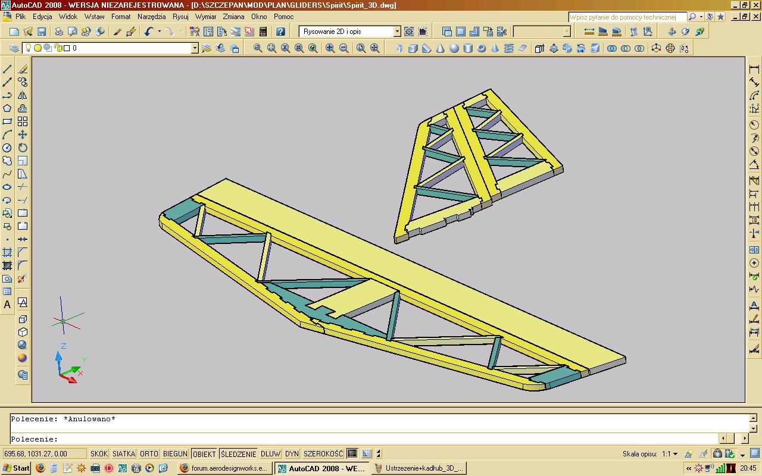Toggle ORTO mode in status bar
The width and height of the screenshot is (762, 476).
coord(149,454)
